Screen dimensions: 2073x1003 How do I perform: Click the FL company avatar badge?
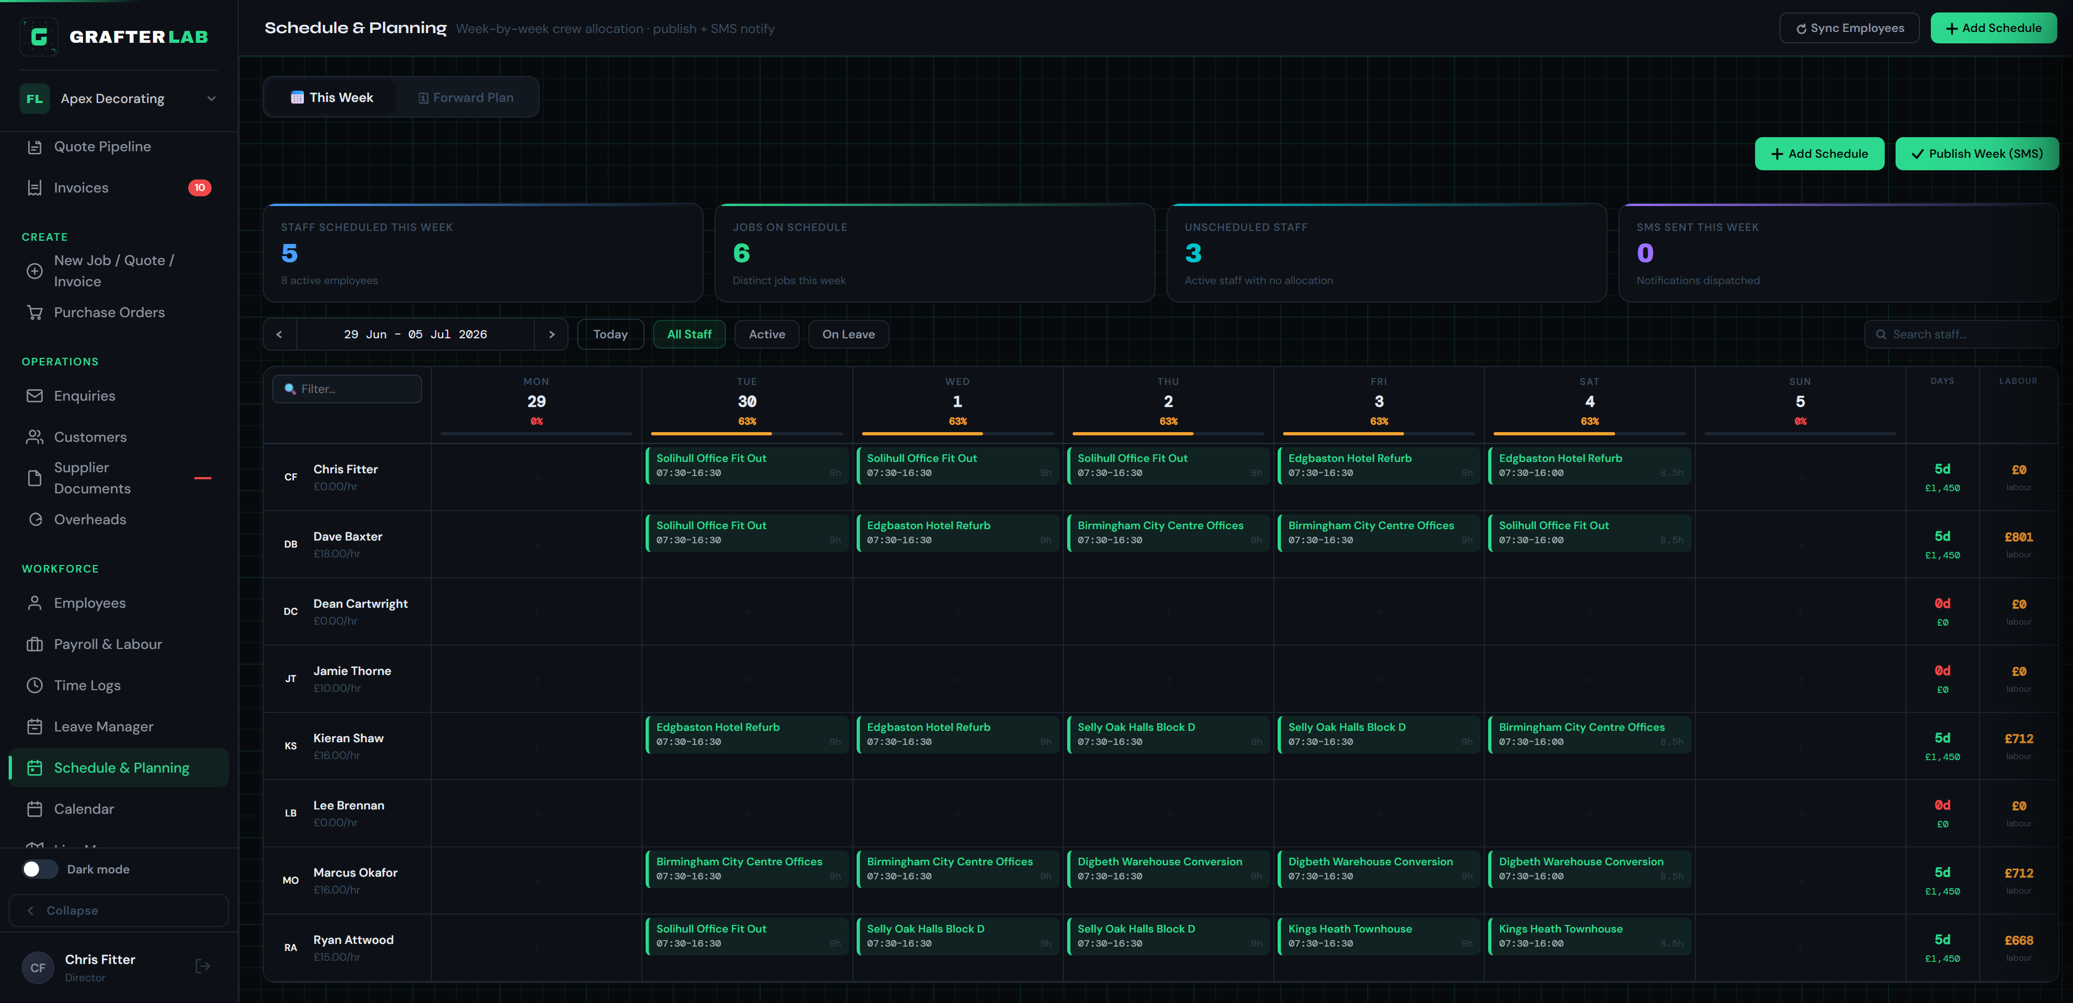[x=35, y=99]
